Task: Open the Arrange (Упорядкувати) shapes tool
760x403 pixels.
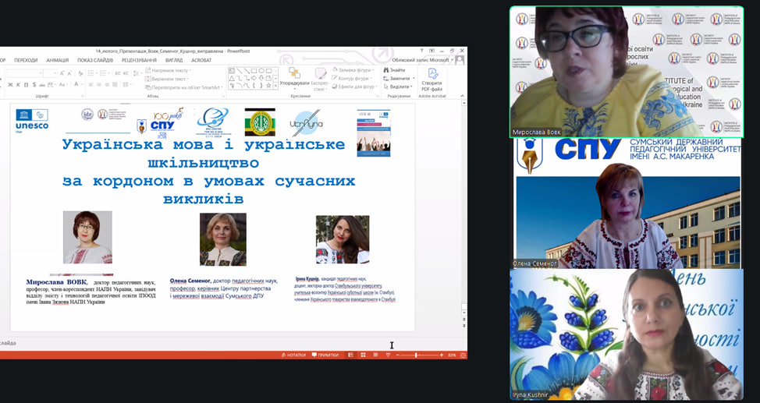Action: (x=294, y=77)
